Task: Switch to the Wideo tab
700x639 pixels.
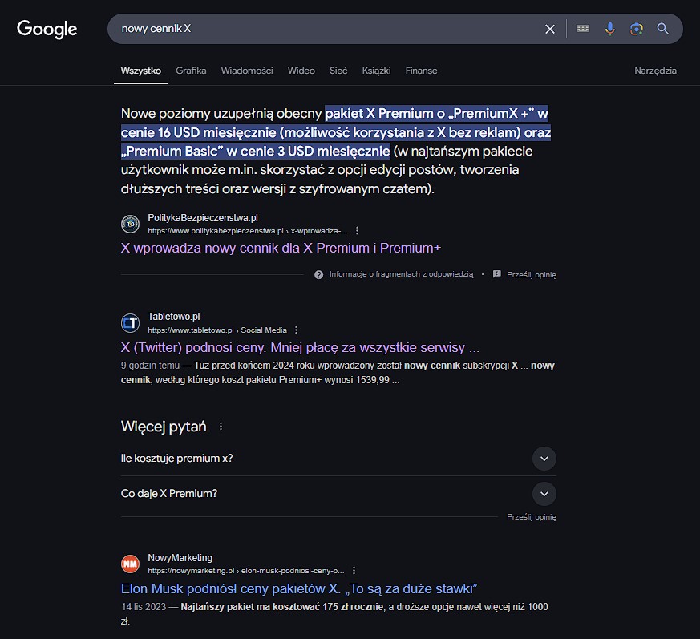Action: click(x=301, y=71)
